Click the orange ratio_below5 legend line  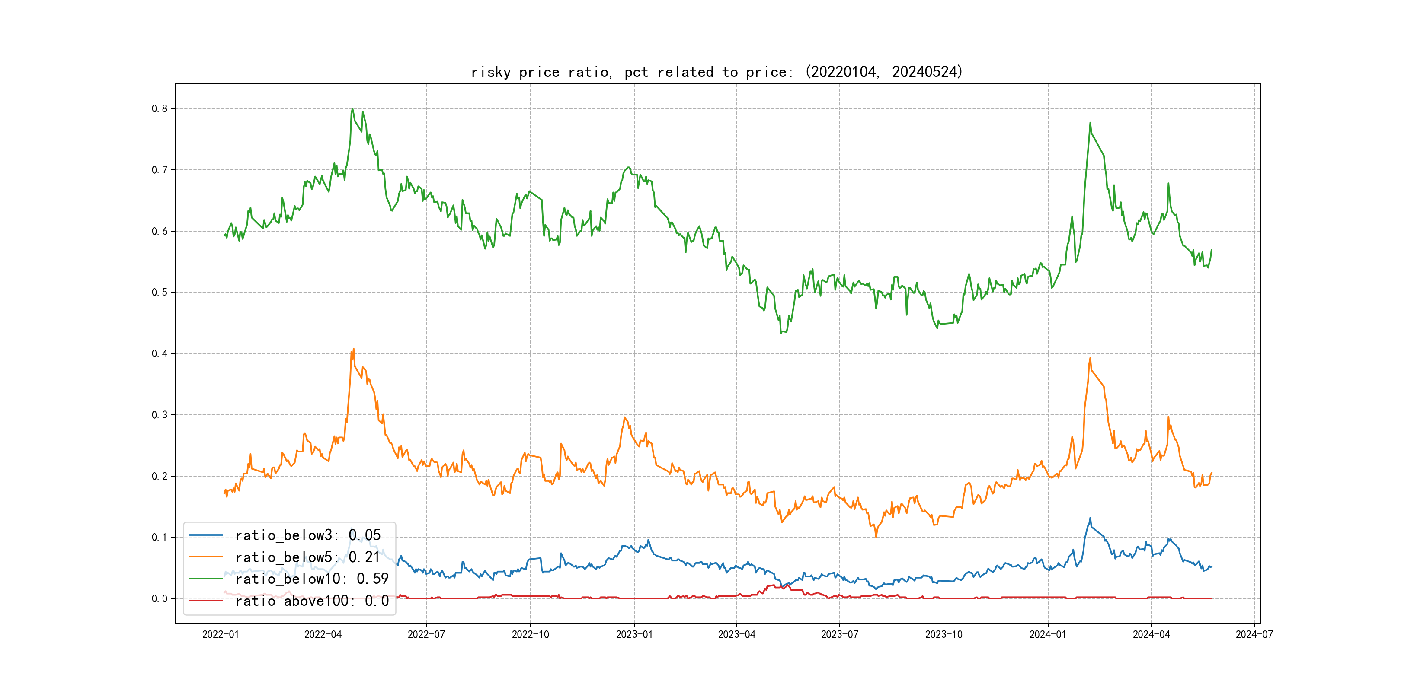pyautogui.click(x=205, y=557)
